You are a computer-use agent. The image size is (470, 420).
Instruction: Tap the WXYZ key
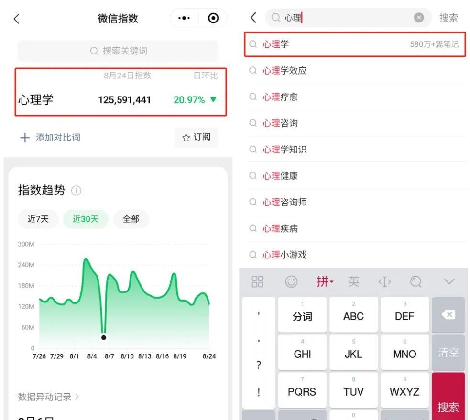point(404,390)
